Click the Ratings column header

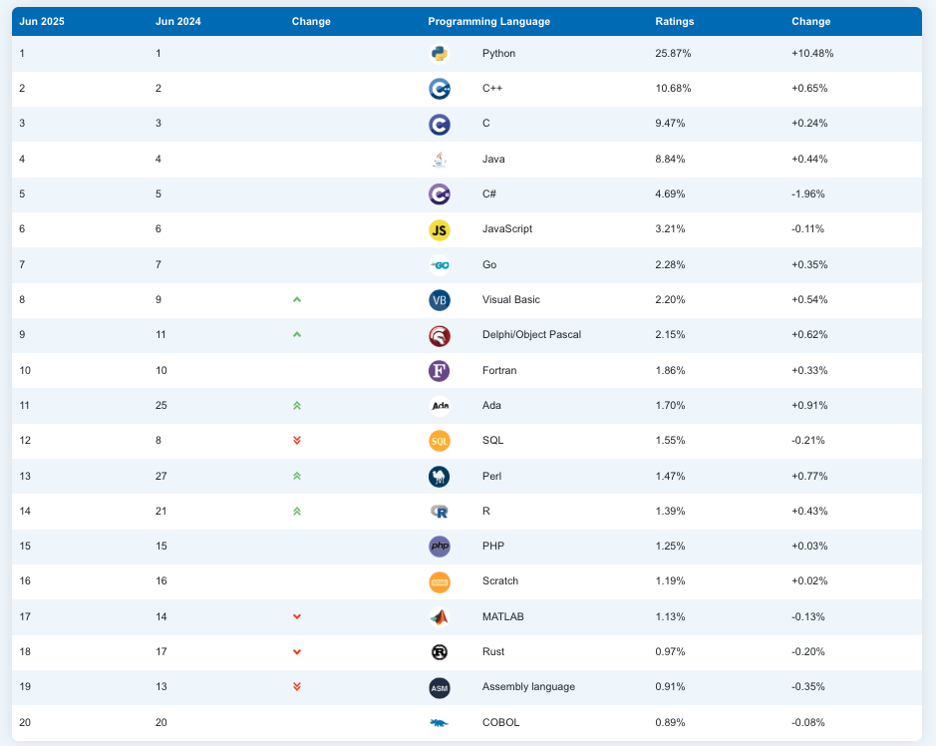(674, 22)
